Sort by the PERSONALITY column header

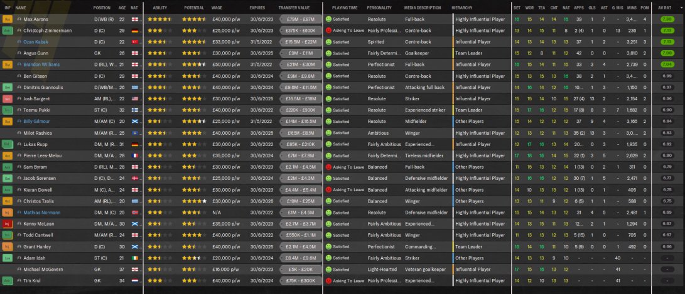pos(379,8)
